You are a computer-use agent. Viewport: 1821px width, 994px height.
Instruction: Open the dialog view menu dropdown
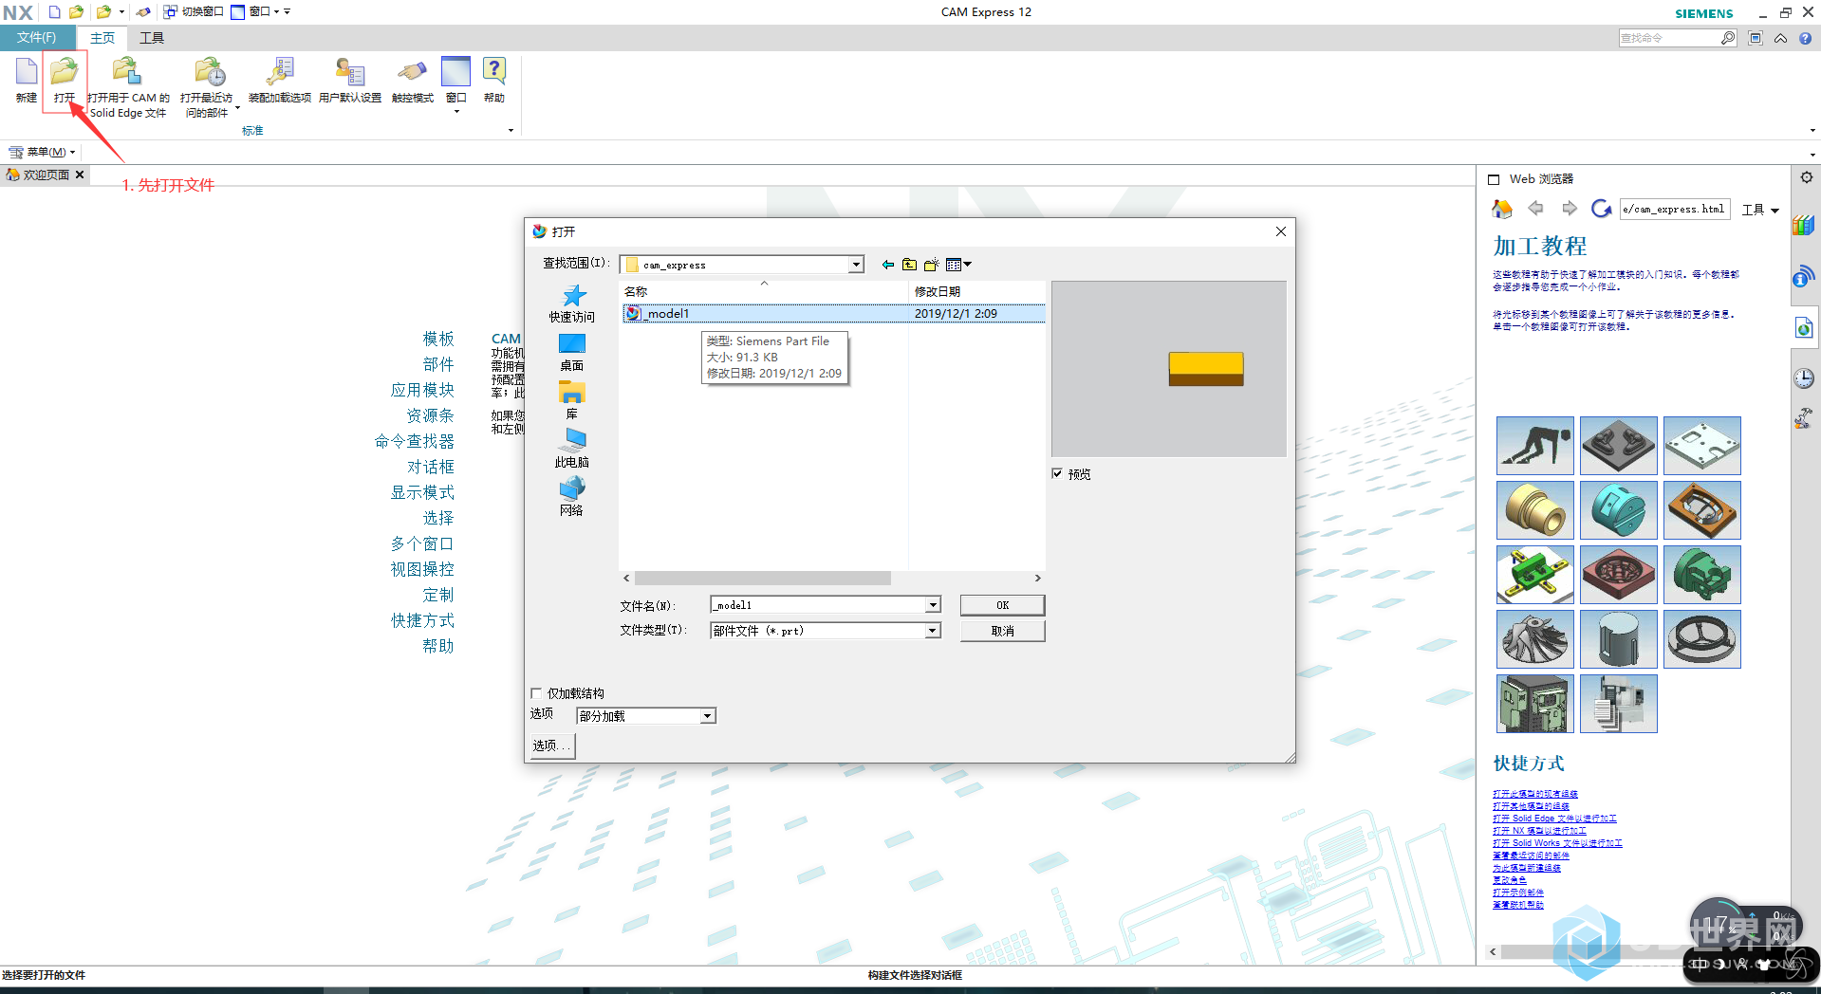pyautogui.click(x=959, y=265)
